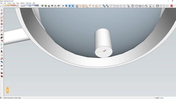Click the Extension Warehouse red icon
This screenshot has width=176, height=99.
point(2,76)
